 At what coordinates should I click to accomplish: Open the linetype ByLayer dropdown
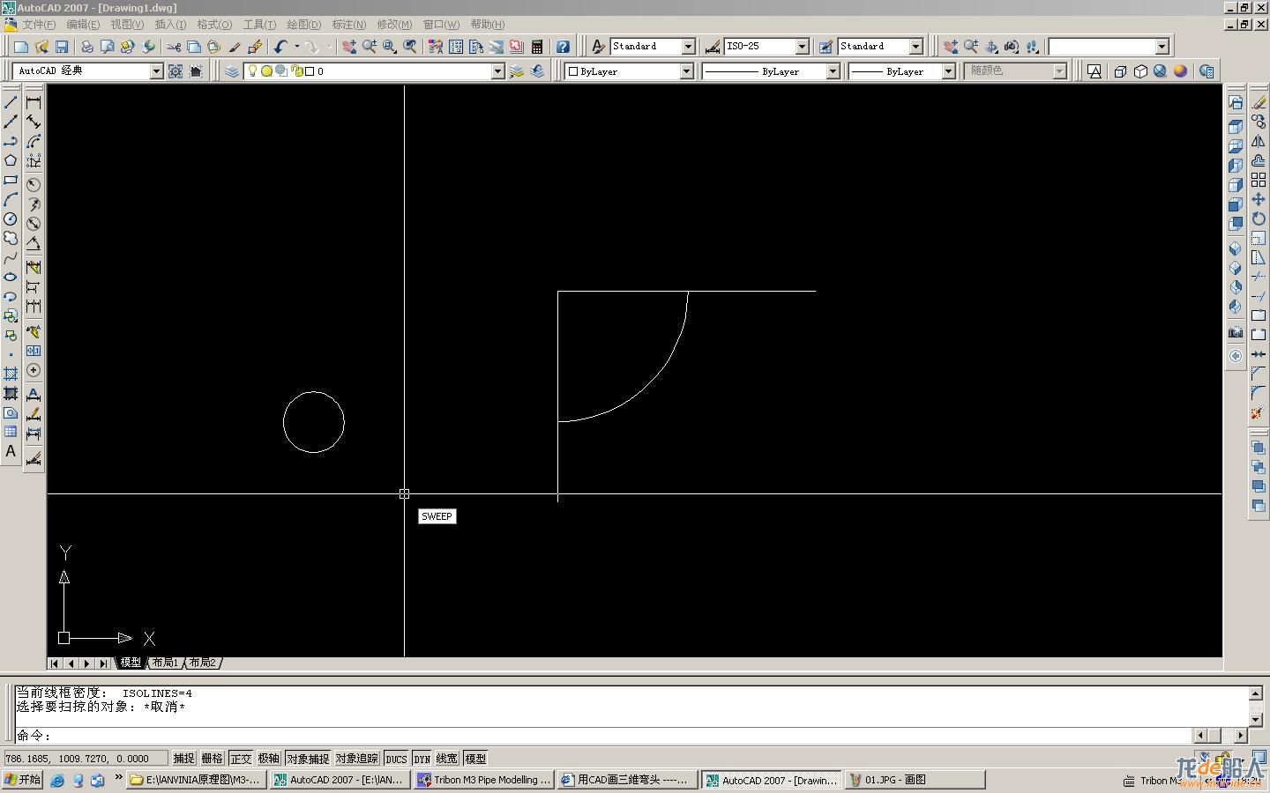[x=833, y=71]
